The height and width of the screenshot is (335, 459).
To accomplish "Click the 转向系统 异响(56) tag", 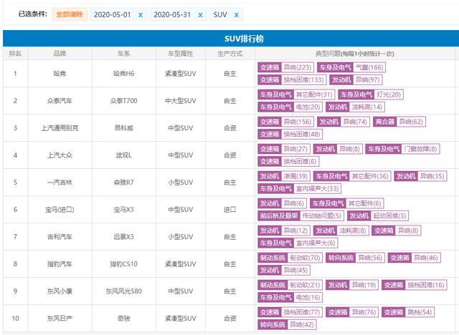I will [355, 258].
